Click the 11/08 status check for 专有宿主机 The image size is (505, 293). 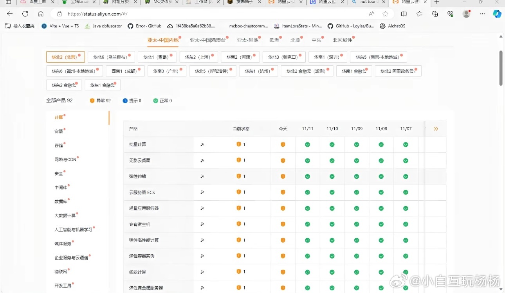pyautogui.click(x=381, y=224)
